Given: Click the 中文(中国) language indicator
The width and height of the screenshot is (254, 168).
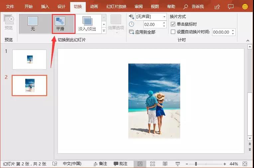Looking at the screenshot, I should (72, 164).
